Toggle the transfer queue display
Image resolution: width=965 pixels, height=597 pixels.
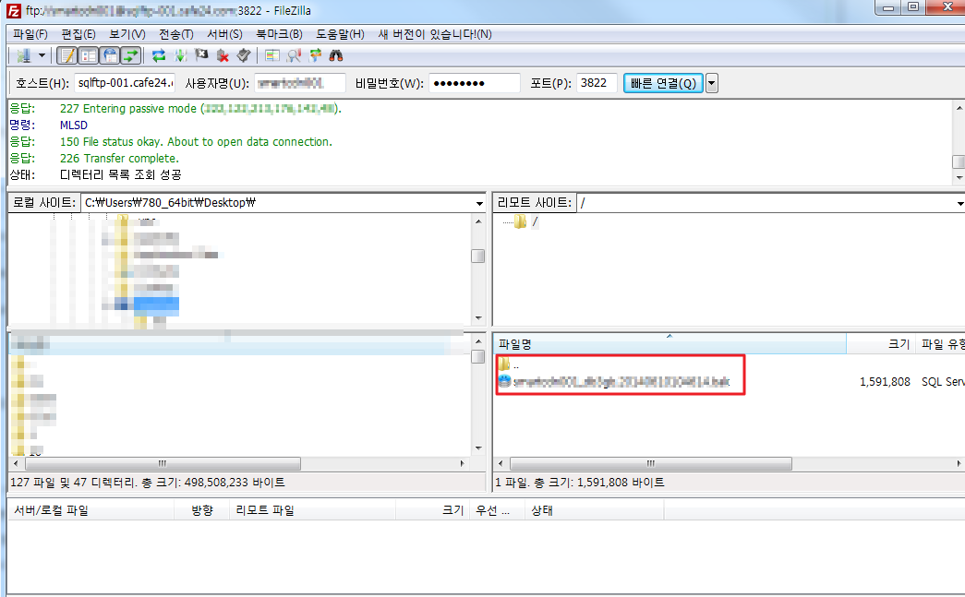click(130, 55)
